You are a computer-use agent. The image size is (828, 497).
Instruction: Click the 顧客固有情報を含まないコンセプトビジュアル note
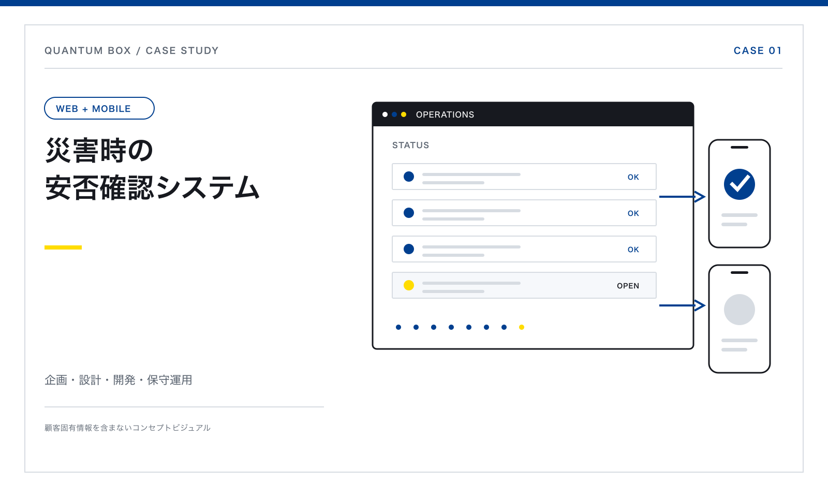click(x=127, y=428)
